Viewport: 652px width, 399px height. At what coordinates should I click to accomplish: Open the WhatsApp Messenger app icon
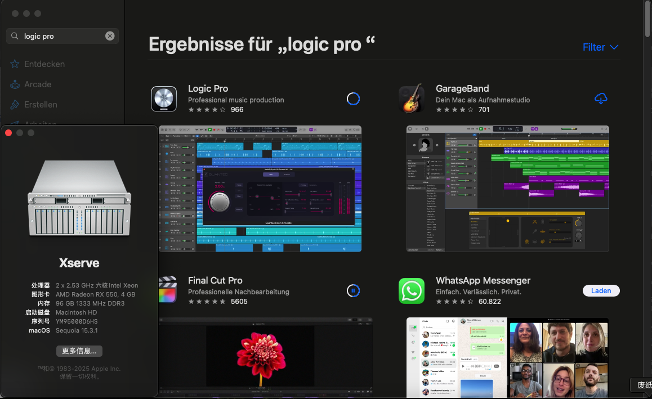pyautogui.click(x=412, y=291)
